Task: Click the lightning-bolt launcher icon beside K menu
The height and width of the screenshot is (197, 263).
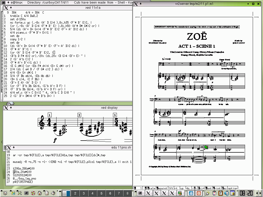Action: click(x=13, y=193)
